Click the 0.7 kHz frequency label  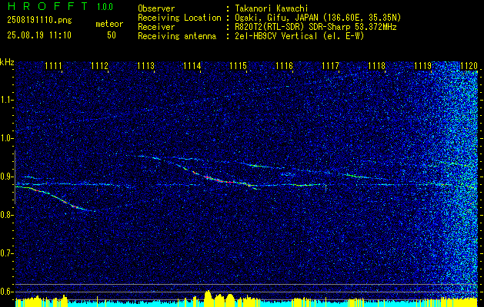pos(6,253)
